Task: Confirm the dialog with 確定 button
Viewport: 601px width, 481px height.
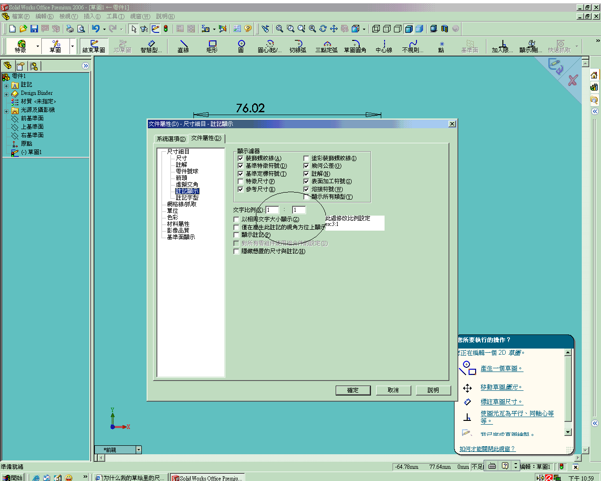Action: click(353, 390)
